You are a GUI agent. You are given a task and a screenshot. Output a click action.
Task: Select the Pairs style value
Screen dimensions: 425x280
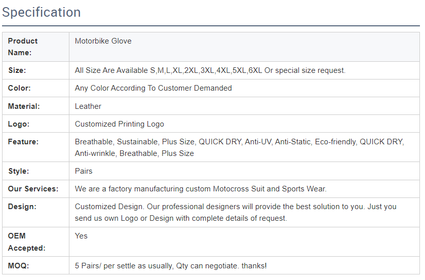click(x=84, y=171)
